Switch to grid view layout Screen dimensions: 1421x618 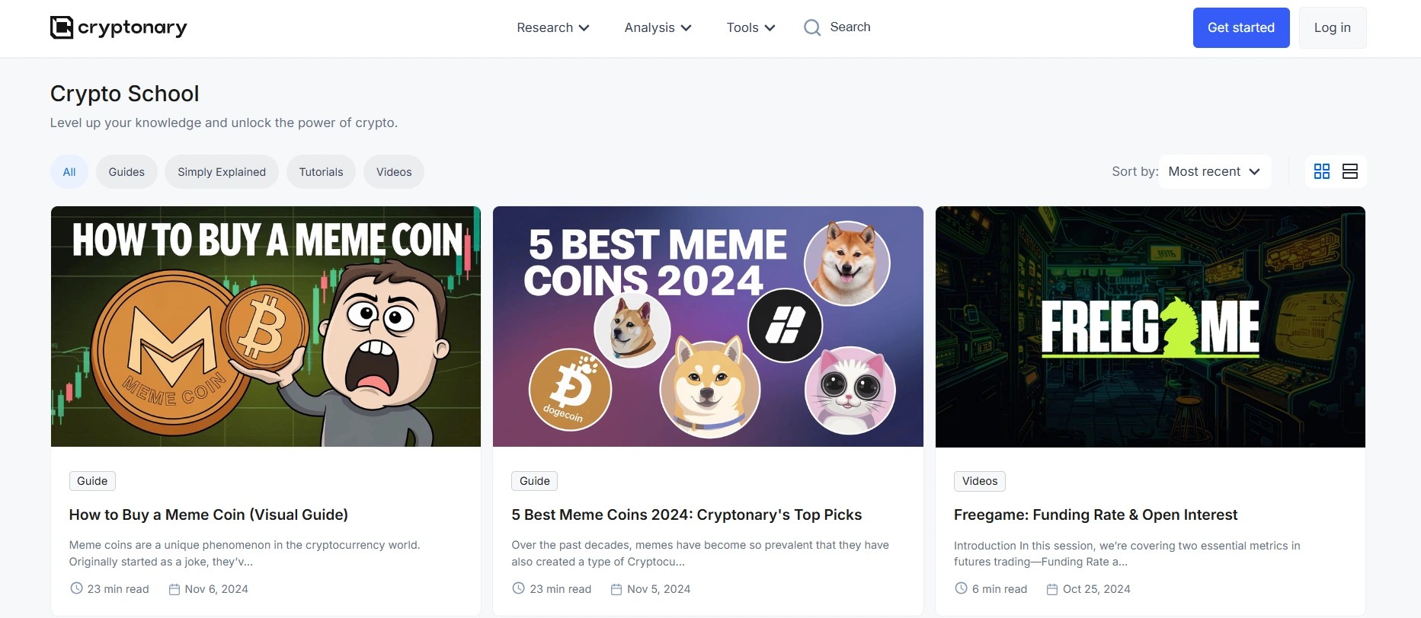tap(1322, 172)
